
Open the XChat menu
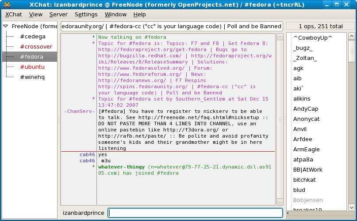(x=13, y=15)
